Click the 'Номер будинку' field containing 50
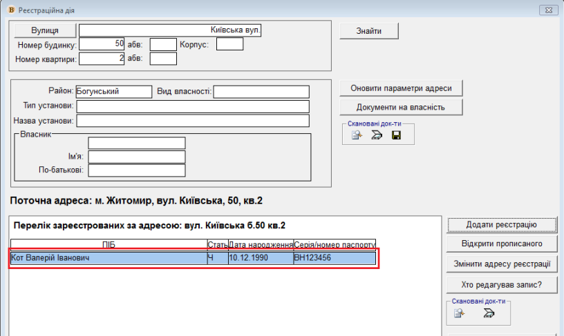Image resolution: width=564 pixels, height=336 pixels. coord(102,44)
